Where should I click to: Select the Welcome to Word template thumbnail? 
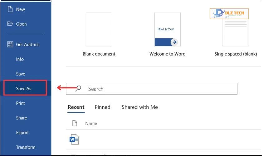coord(167,29)
